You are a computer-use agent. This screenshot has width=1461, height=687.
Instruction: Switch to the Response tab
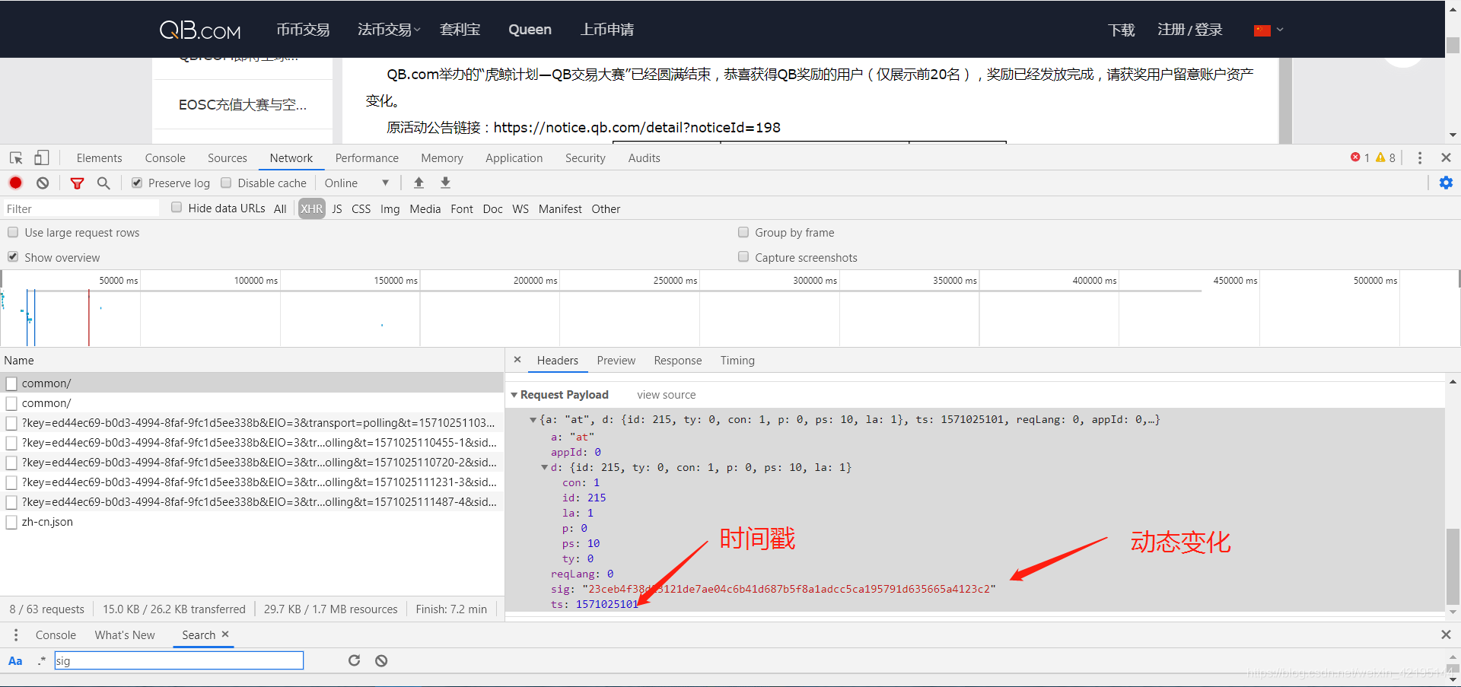(x=678, y=361)
